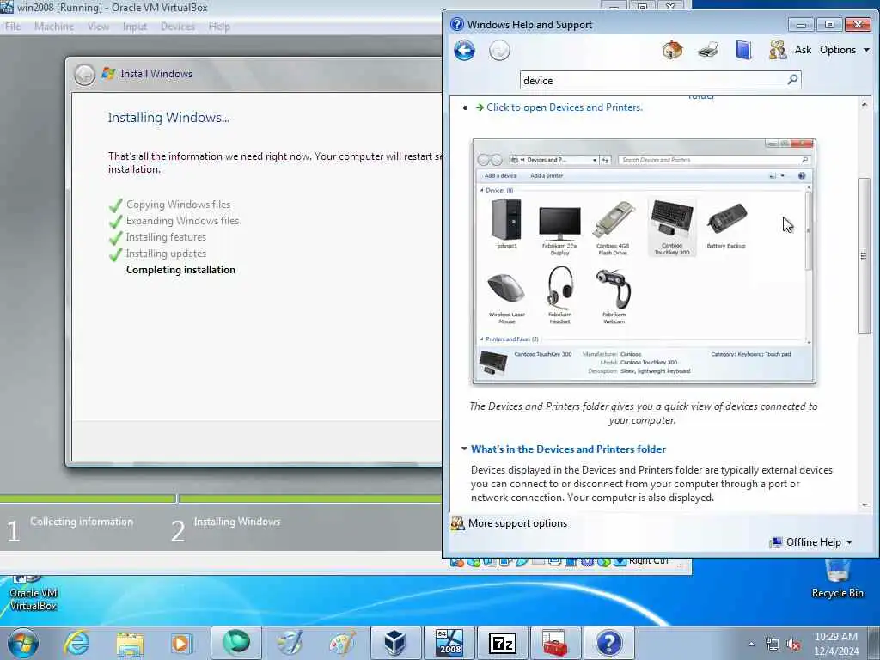Click the Ask support people icon
Viewport: 880px width, 660px height.
777,50
